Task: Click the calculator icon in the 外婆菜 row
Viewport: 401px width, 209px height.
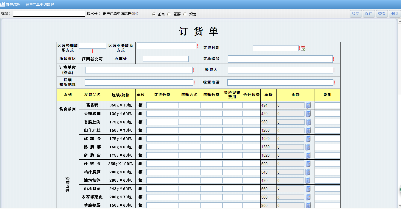Action: (x=308, y=164)
